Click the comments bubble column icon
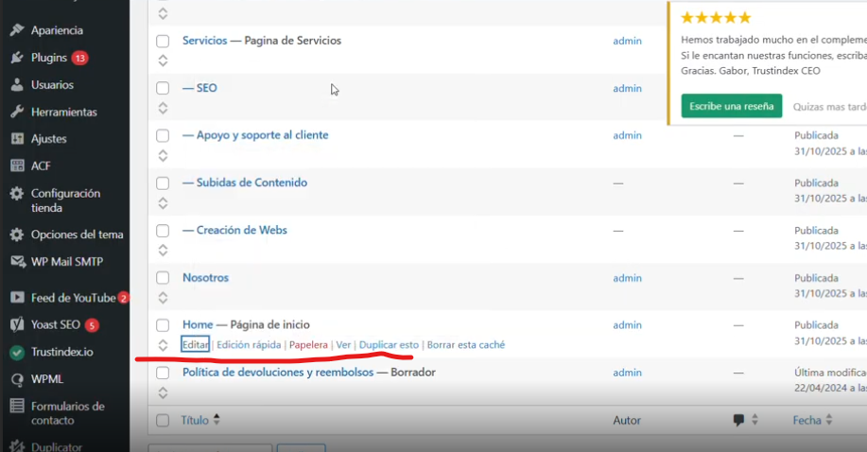 pos(738,420)
